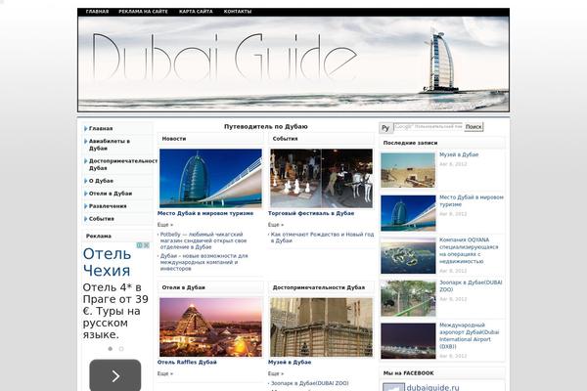Select События sidebar link
The height and width of the screenshot is (391, 587).
click(x=102, y=219)
